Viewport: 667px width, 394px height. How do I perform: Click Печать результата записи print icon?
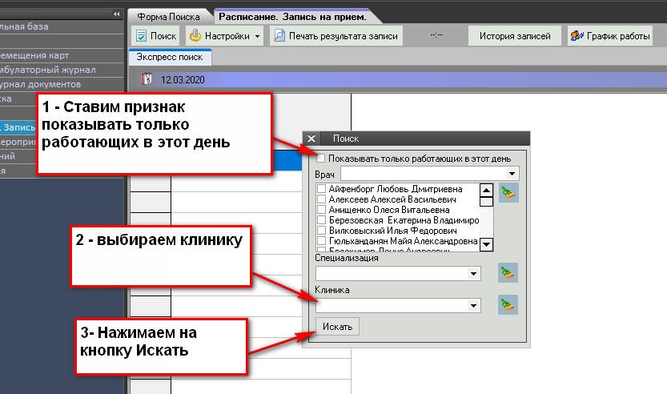[x=280, y=36]
